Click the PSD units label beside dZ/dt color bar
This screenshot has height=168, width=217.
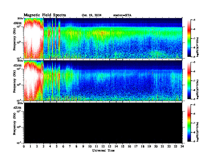pyautogui.click(x=198, y=132)
